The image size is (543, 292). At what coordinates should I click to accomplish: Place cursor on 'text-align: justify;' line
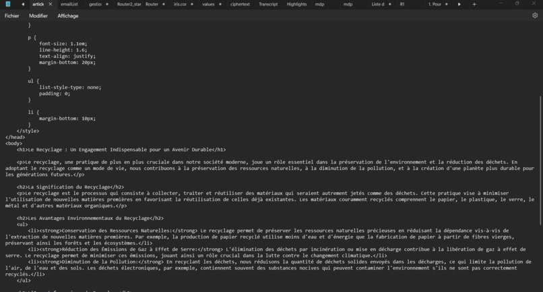coord(67,56)
